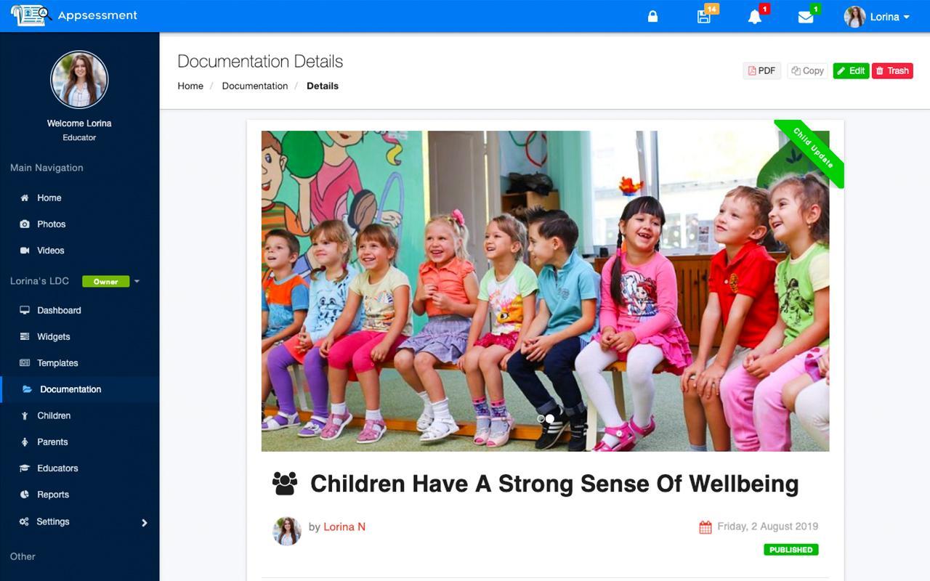Select Documentation in the sidebar
The width and height of the screenshot is (930, 581).
(x=70, y=389)
